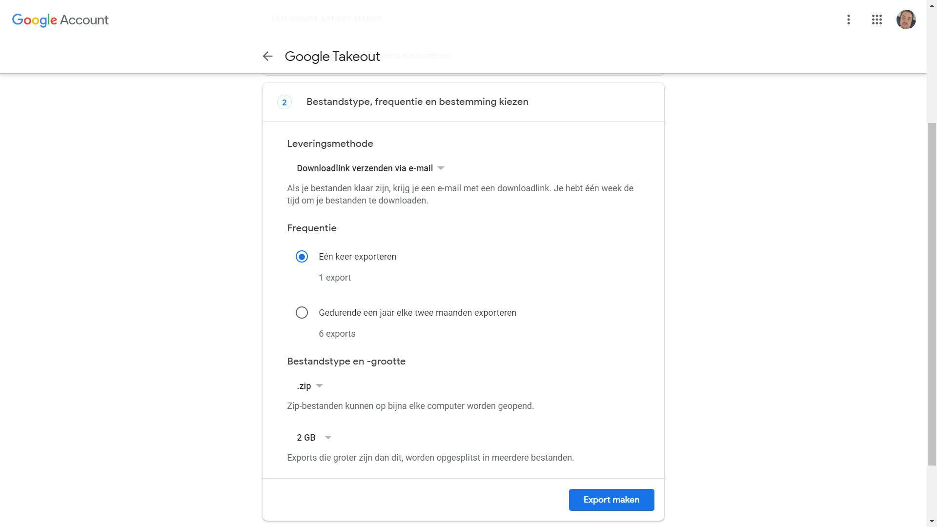The height and width of the screenshot is (527, 937).
Task: Expand the 2 GB file size dropdown
Action: coord(314,438)
